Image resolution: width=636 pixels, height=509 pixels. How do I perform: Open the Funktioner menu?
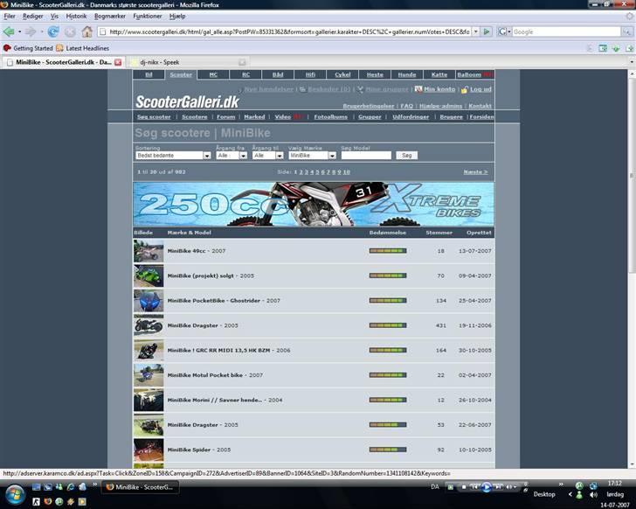pyautogui.click(x=148, y=17)
